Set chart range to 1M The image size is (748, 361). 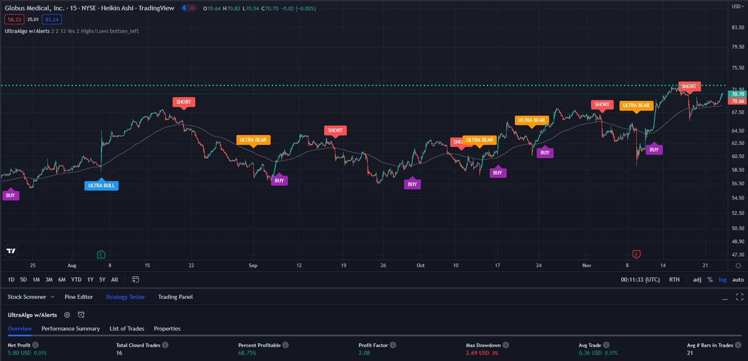pos(36,279)
